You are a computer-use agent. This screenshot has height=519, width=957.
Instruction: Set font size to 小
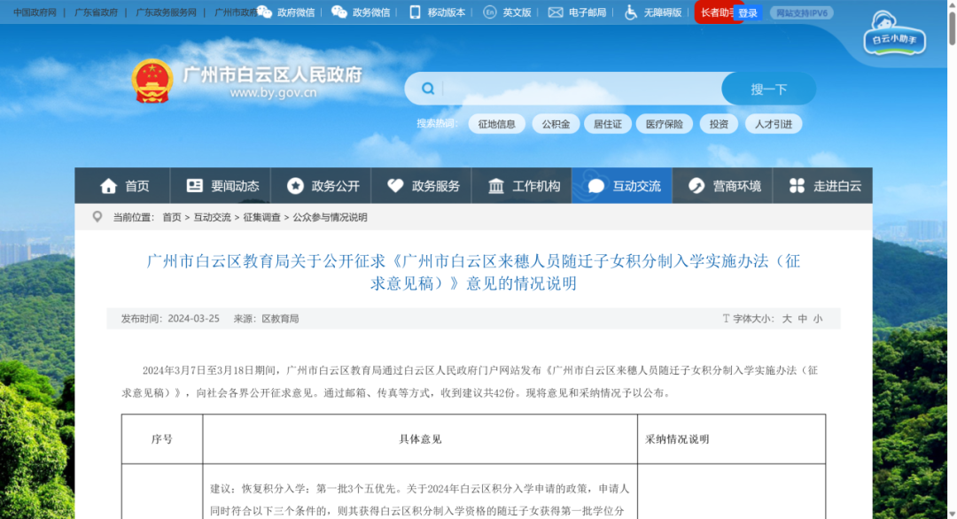tap(818, 318)
